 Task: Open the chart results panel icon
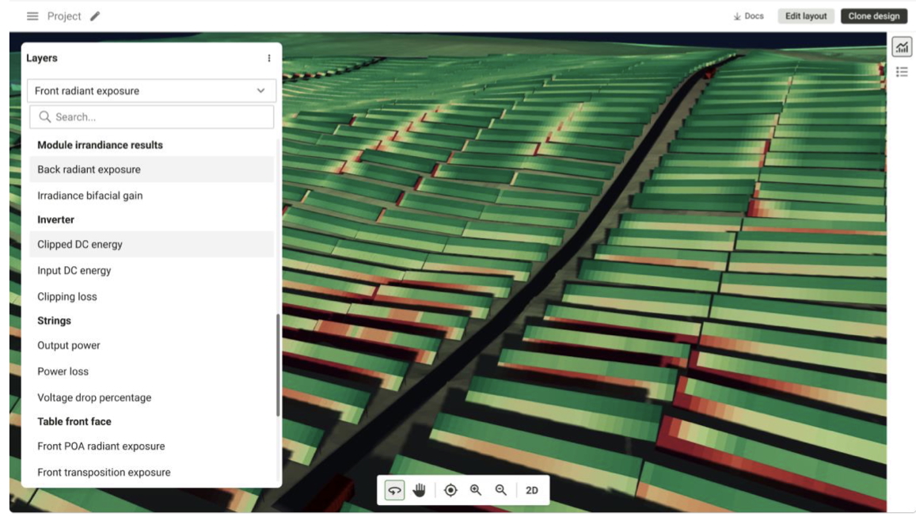(902, 48)
